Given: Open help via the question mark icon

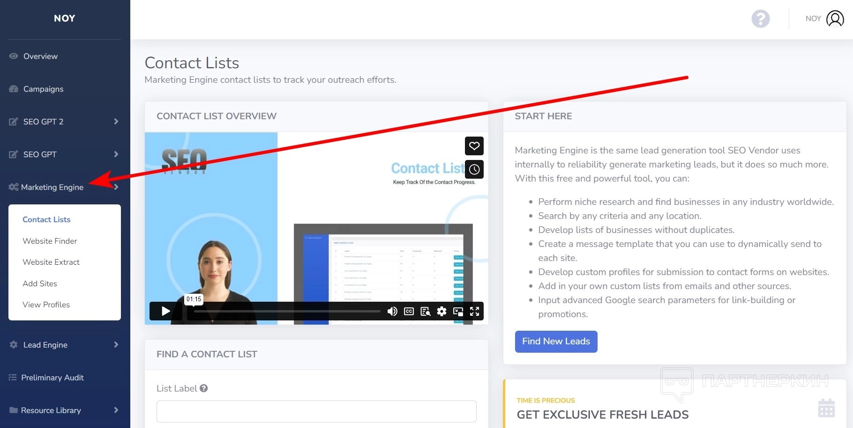Looking at the screenshot, I should (760, 19).
